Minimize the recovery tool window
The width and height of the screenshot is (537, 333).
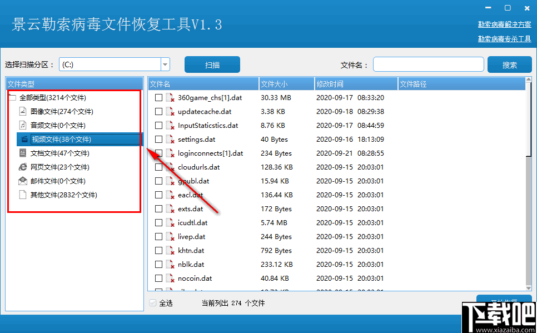[x=489, y=8]
